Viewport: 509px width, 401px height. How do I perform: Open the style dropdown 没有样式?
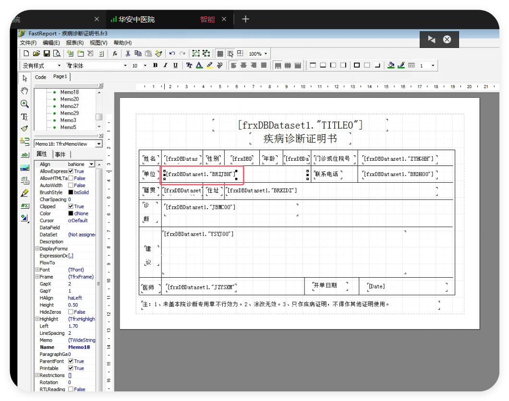point(59,66)
